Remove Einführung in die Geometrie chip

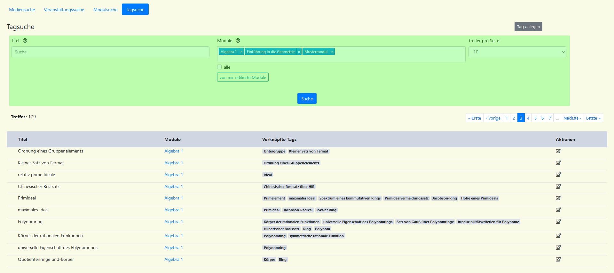pos(299,52)
